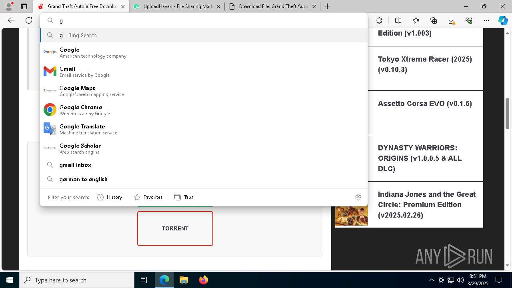Select the Gmail suggestion
Viewport: 512px width, 288px height.
click(204, 72)
